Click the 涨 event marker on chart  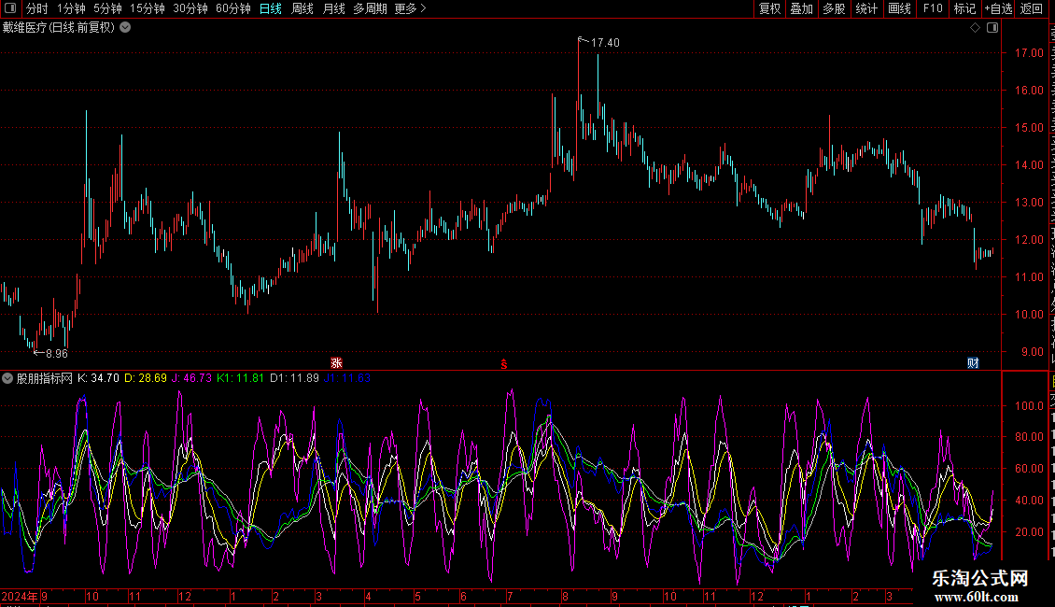coord(336,363)
